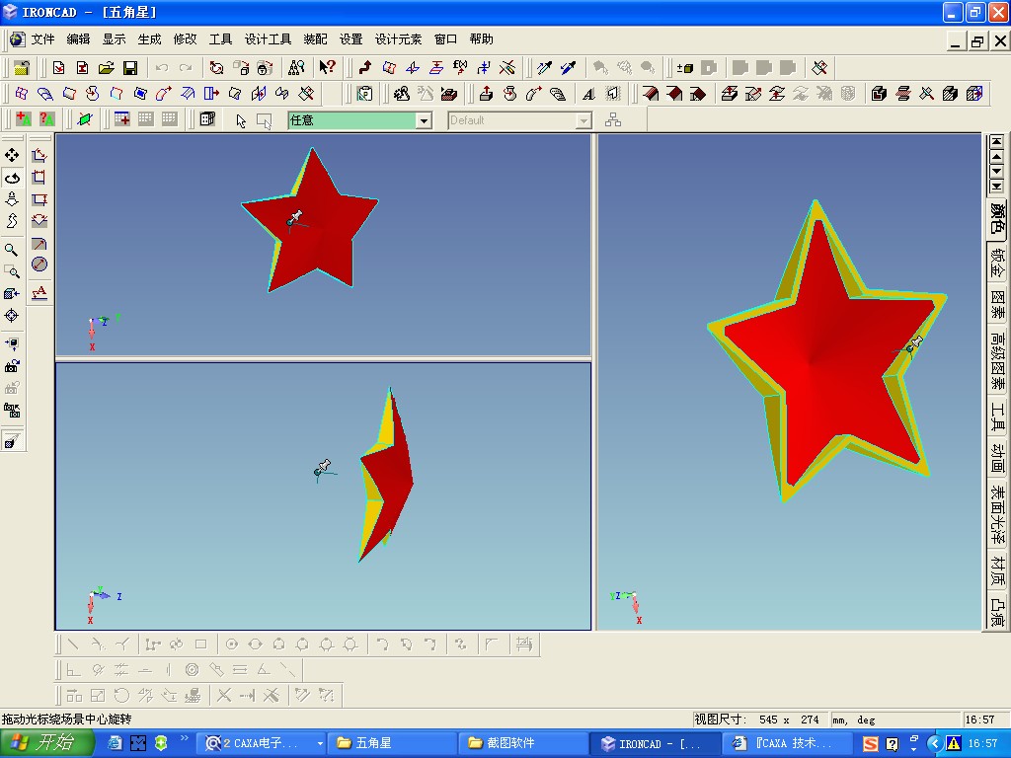This screenshot has height=758, width=1011.
Task: Click the side-view star in bottom-left viewport
Action: [x=392, y=477]
